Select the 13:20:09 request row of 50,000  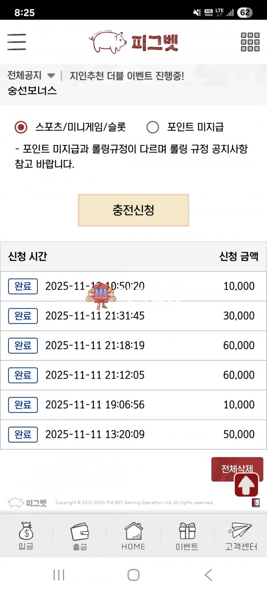[133, 435]
